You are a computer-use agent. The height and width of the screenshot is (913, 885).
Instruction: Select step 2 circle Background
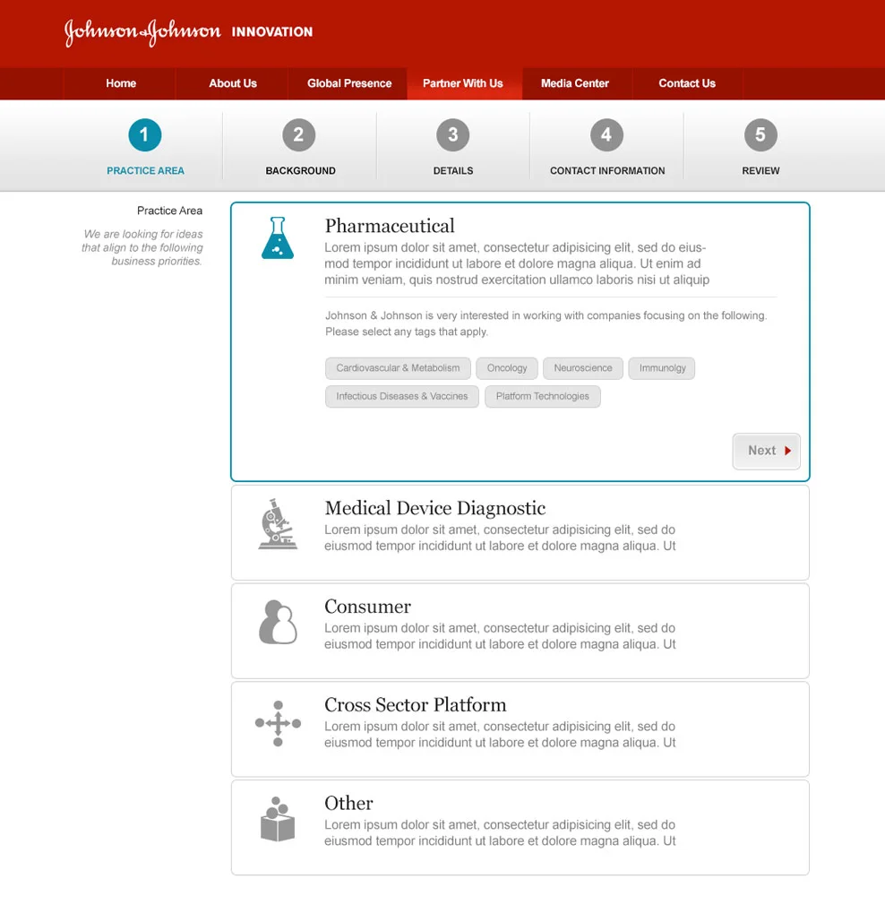click(x=298, y=135)
